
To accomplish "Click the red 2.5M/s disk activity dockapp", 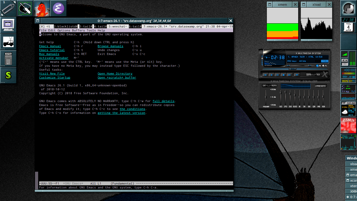I will click(x=349, y=126).
